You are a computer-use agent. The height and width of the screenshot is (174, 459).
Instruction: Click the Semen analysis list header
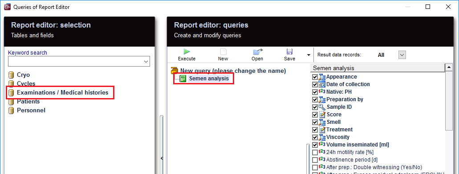(378, 68)
